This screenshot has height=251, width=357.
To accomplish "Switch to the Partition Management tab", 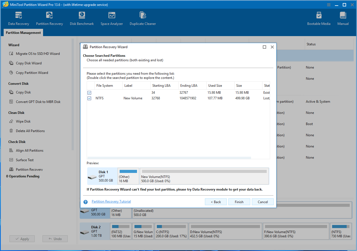I will 23,32.
